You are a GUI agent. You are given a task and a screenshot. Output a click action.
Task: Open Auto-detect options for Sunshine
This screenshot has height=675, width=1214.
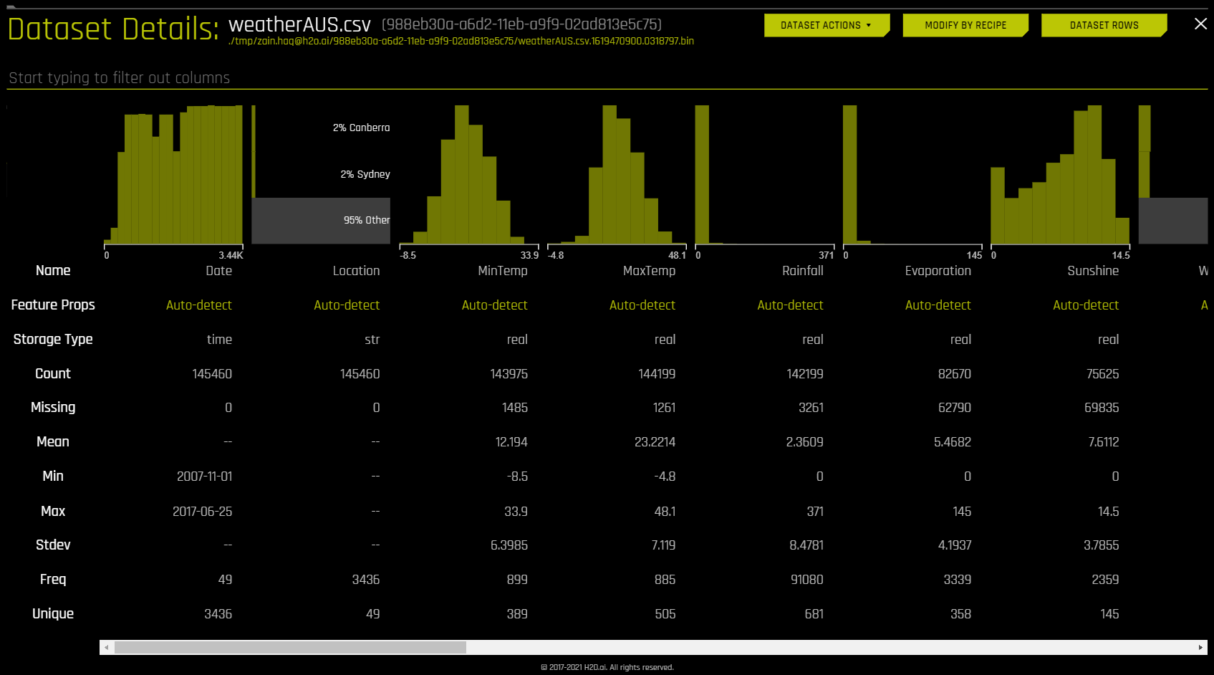click(x=1086, y=305)
